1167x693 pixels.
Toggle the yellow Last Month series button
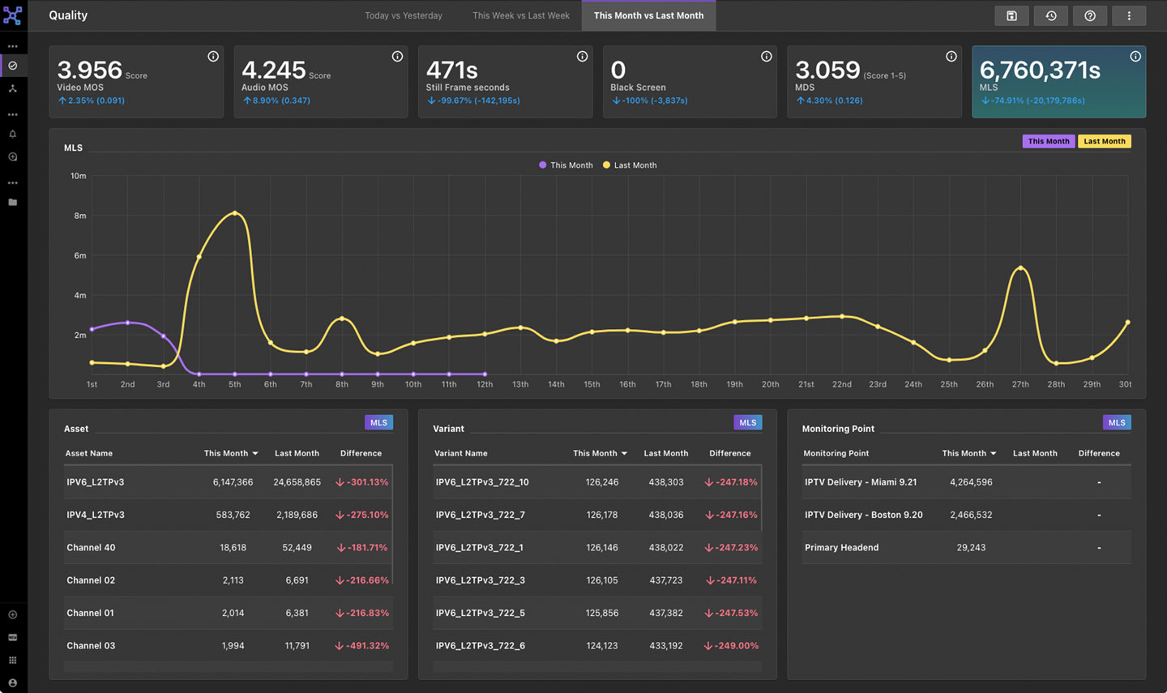[x=1104, y=141]
